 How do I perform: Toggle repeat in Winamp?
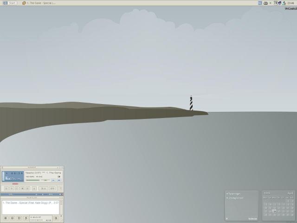pyautogui.click(x=52, y=189)
